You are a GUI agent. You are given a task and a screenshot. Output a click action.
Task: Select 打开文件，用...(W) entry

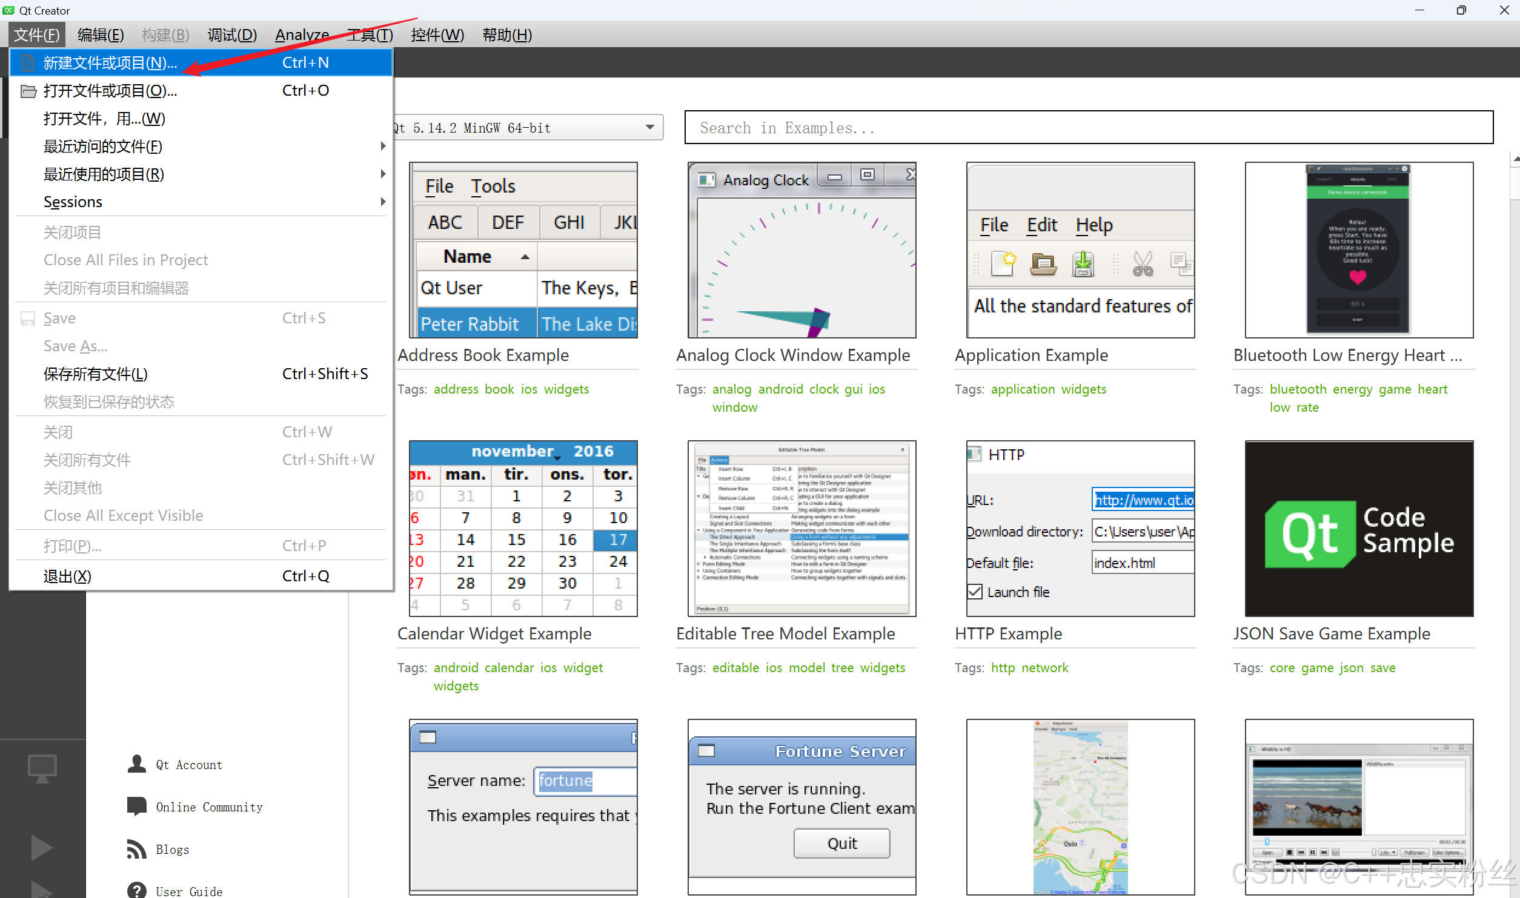click(x=201, y=119)
